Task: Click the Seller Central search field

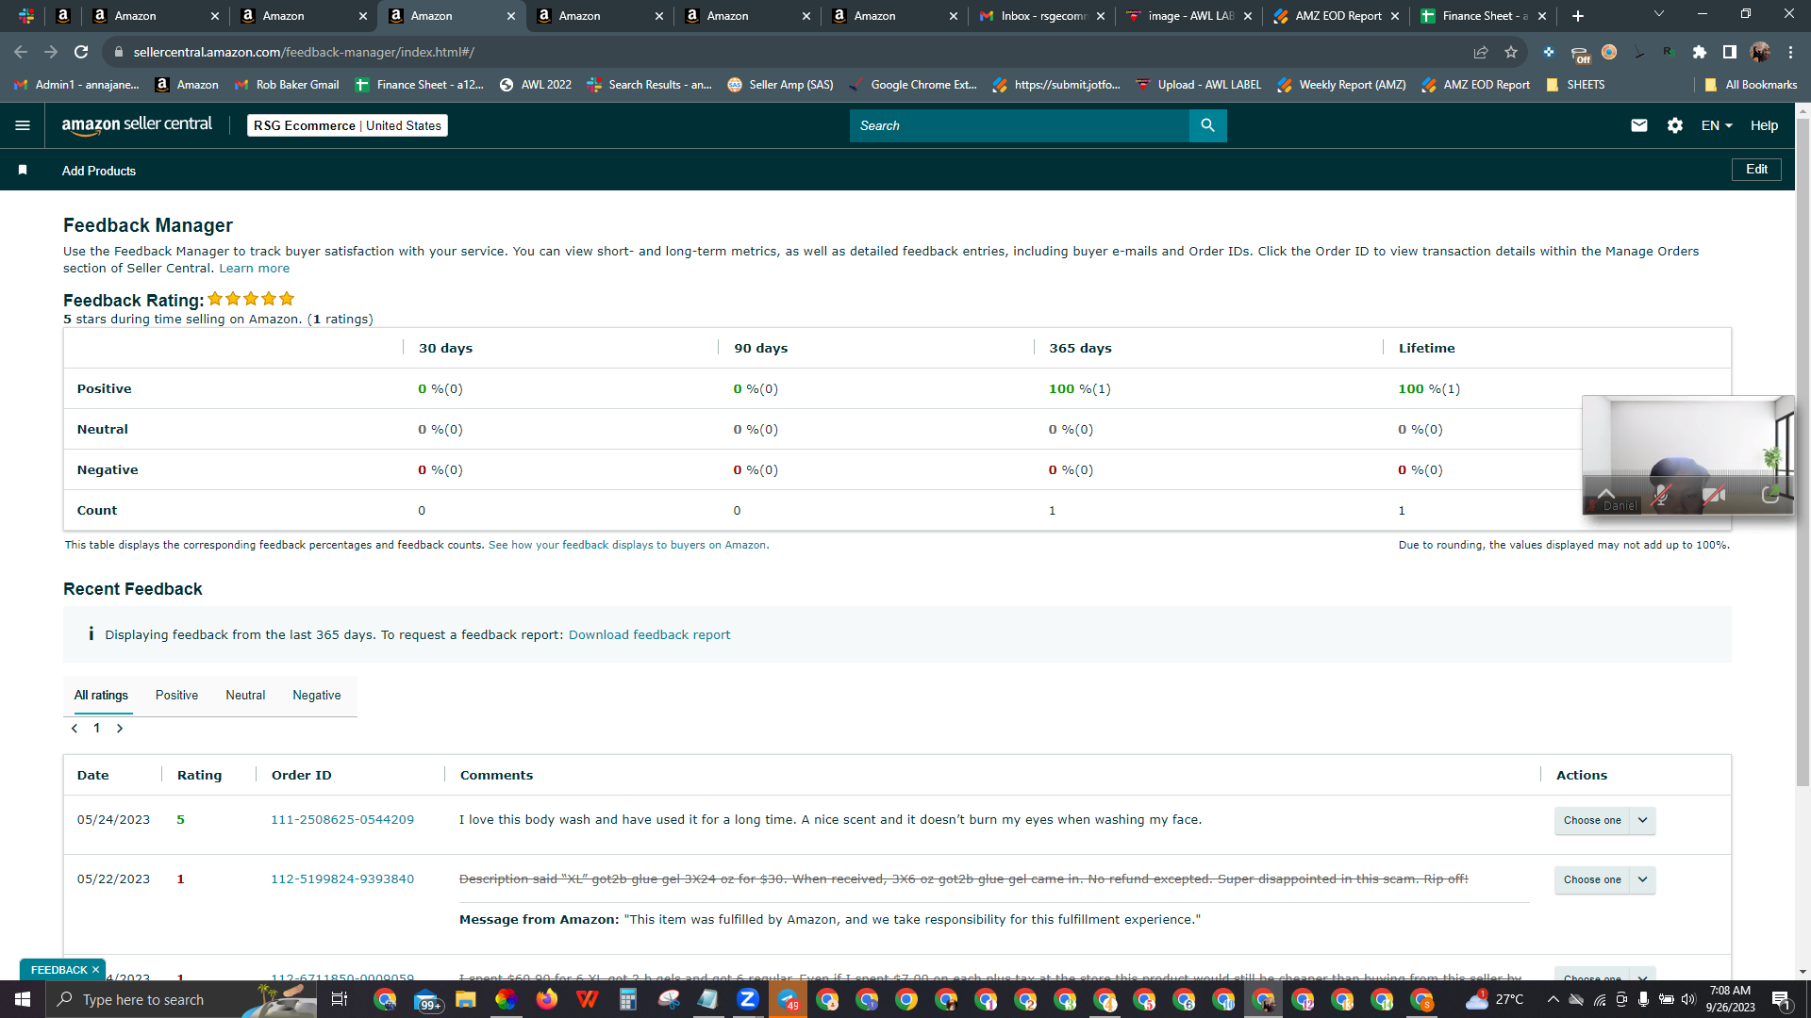Action: [1019, 125]
